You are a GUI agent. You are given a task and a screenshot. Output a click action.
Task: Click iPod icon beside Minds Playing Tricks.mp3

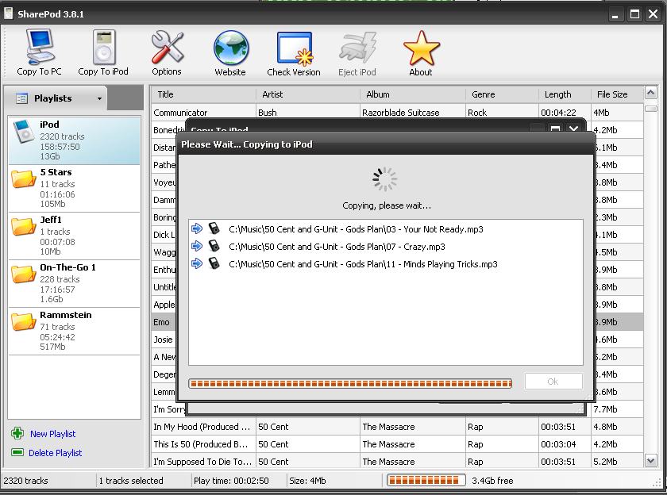point(214,263)
